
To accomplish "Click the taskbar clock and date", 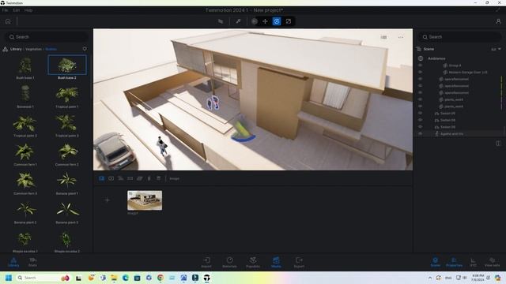I will tap(478, 278).
